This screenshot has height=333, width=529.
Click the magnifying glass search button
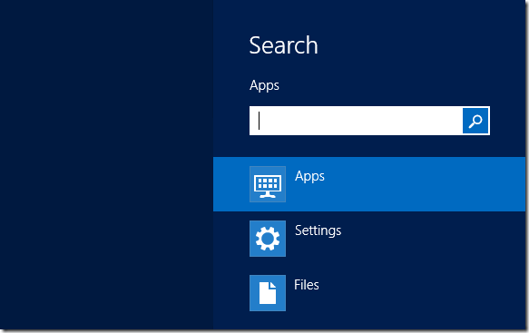(475, 121)
